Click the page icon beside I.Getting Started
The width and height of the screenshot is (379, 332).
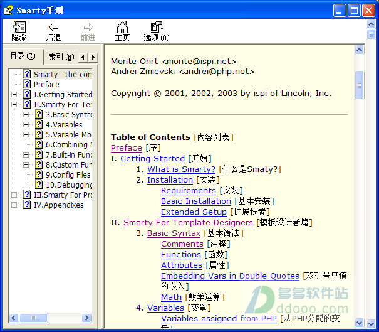(x=27, y=94)
